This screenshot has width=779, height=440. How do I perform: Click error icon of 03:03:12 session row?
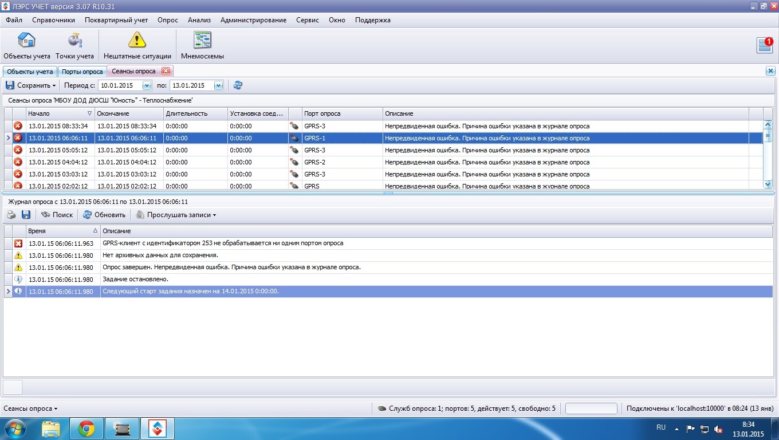(18, 174)
